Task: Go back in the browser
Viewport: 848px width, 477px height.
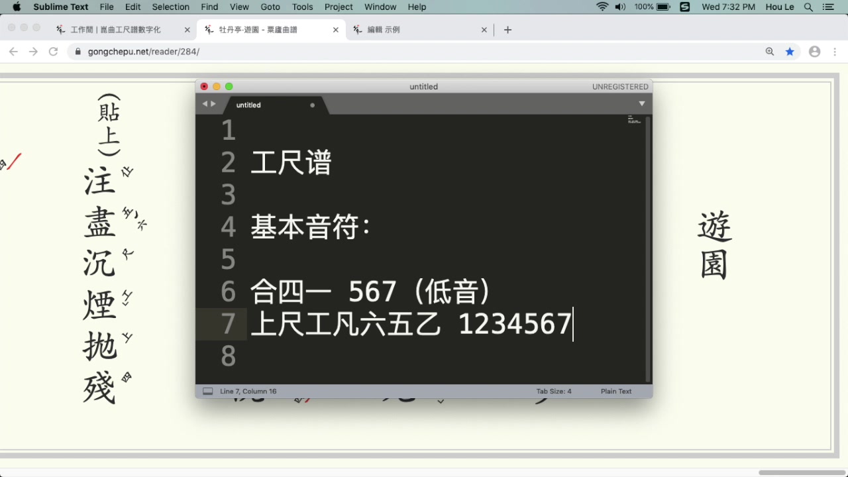Action: [13, 52]
